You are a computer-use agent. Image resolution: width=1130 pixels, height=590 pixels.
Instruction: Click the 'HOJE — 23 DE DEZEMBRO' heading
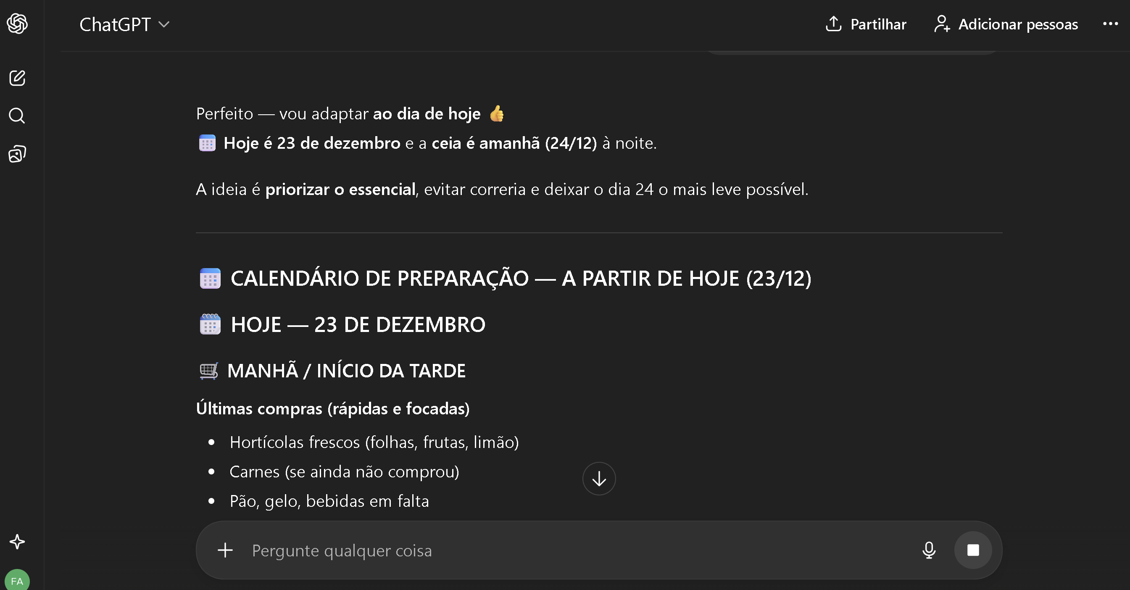(x=358, y=324)
